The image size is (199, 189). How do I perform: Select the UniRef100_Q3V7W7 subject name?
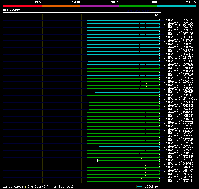[x=178, y=143]
